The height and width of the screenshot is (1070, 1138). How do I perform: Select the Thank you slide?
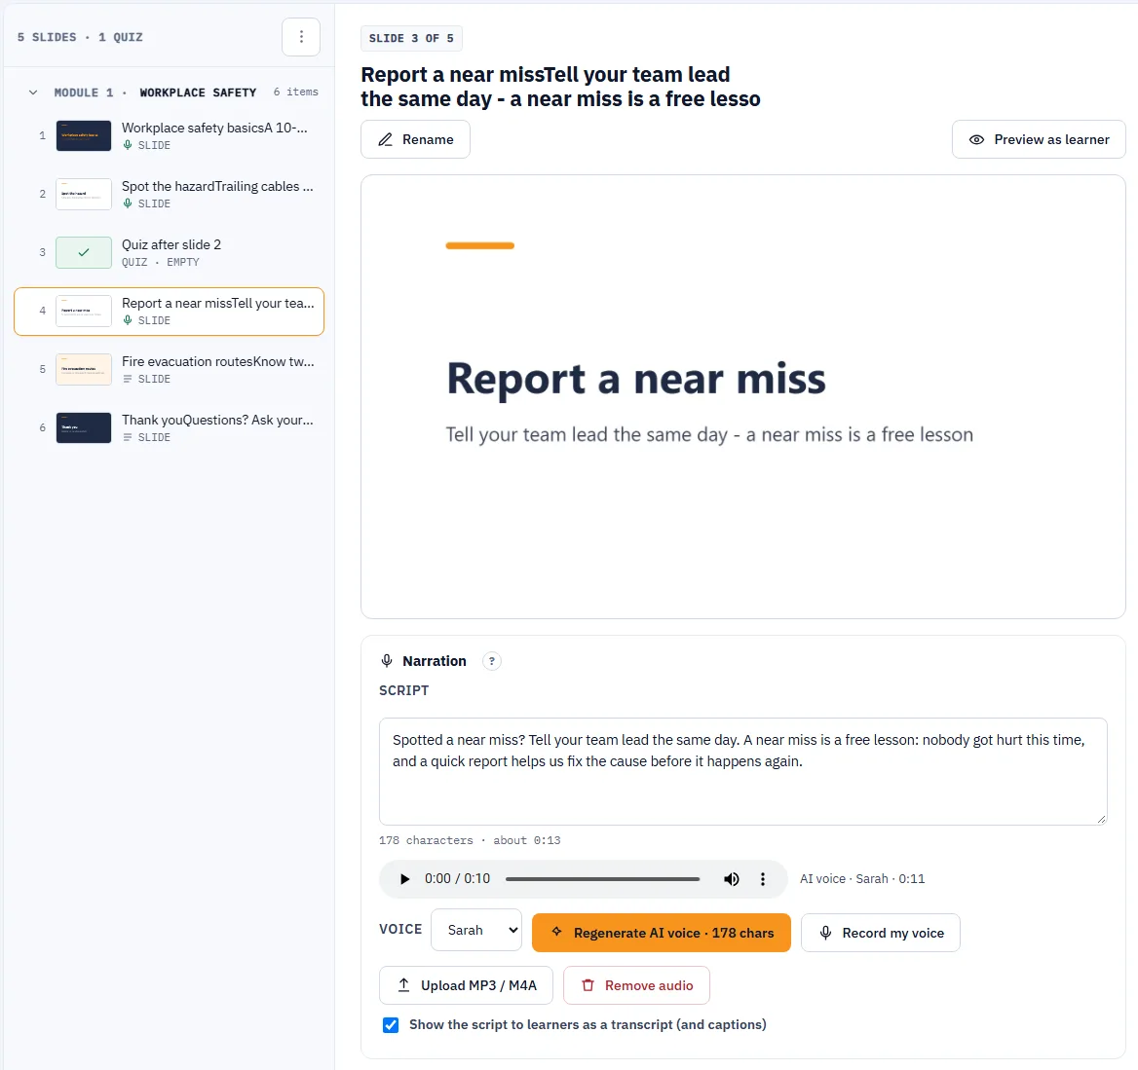pyautogui.click(x=170, y=428)
